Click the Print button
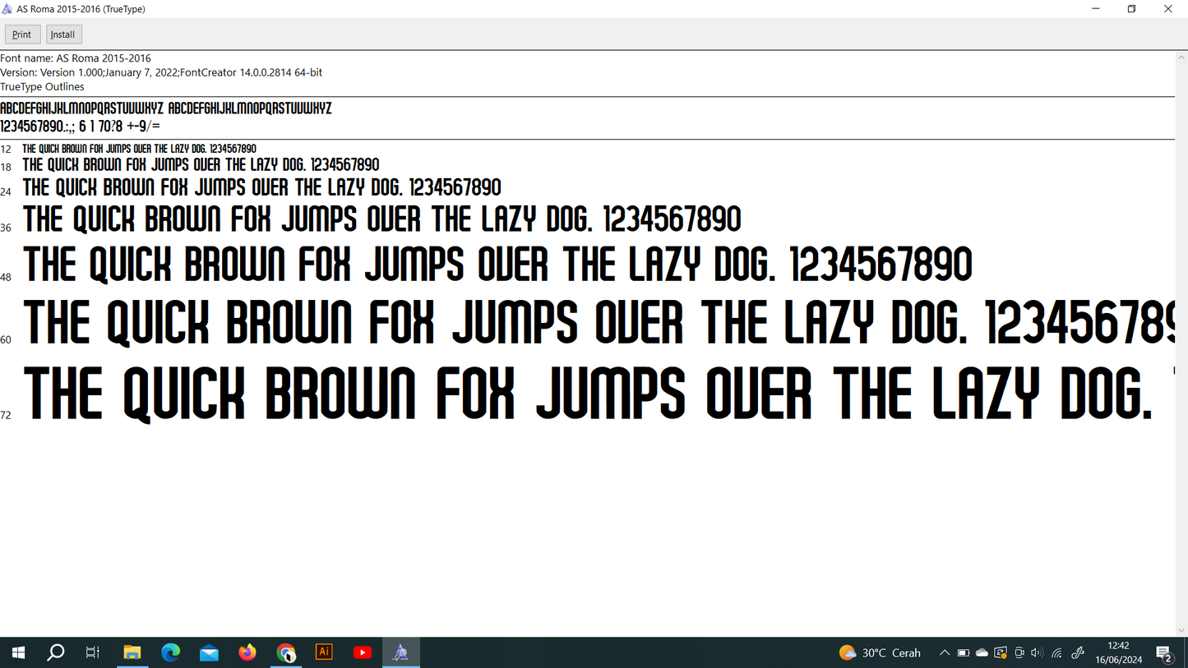This screenshot has width=1188, height=668. tap(22, 35)
